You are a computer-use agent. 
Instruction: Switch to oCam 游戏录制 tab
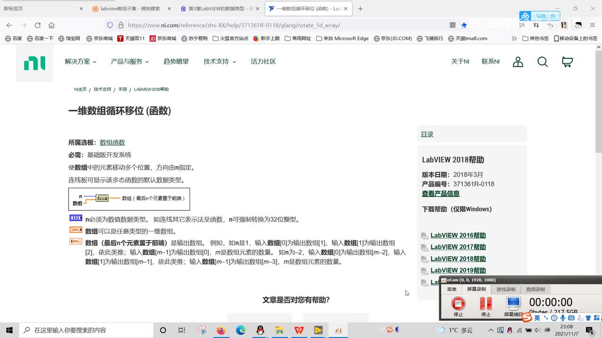(x=506, y=289)
